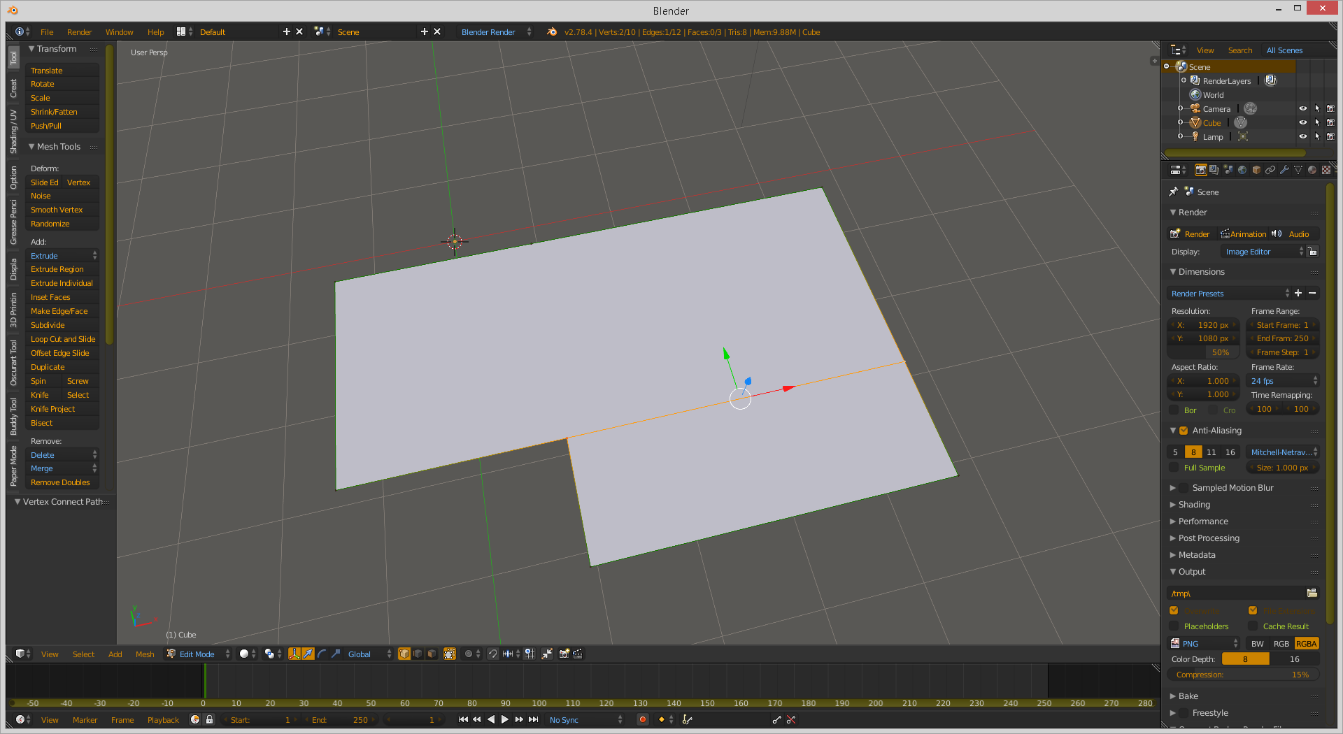Expand the Performance panel
Image resolution: width=1343 pixels, height=734 pixels.
tap(1202, 521)
